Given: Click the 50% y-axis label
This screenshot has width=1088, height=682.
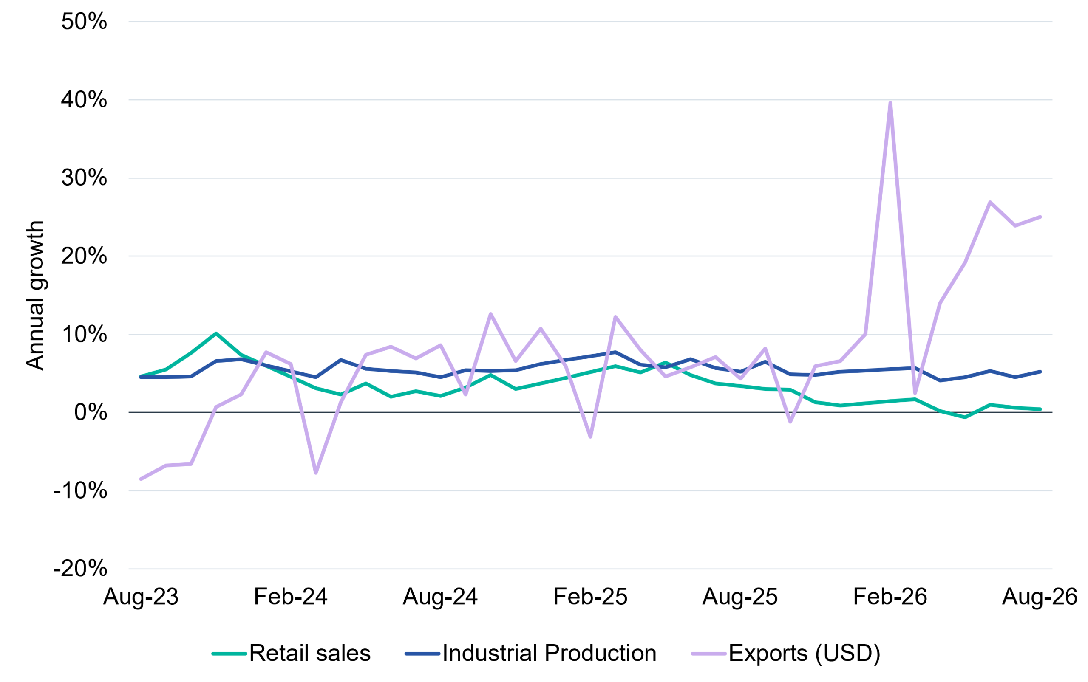Looking at the screenshot, I should pos(85,21).
